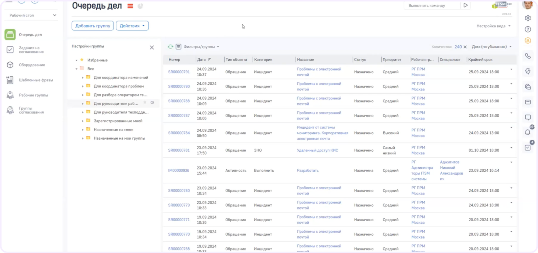Open the Очередь дел sidebar section
This screenshot has width=538, height=253.
click(x=24, y=35)
